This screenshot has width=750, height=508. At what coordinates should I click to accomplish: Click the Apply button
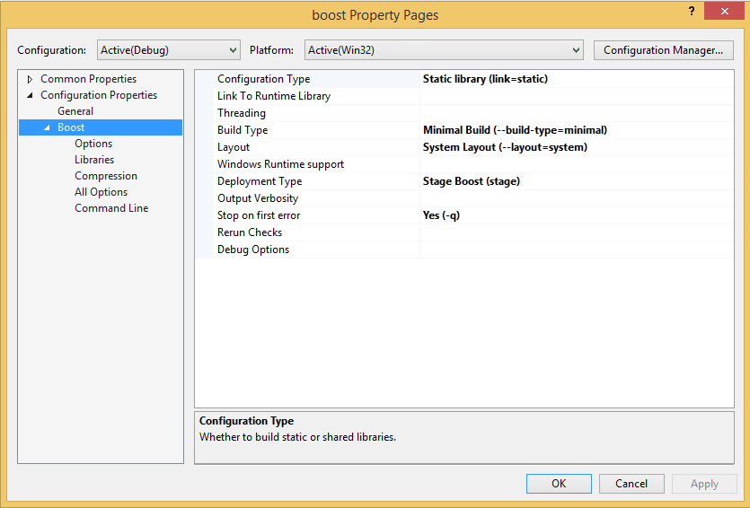click(x=704, y=484)
